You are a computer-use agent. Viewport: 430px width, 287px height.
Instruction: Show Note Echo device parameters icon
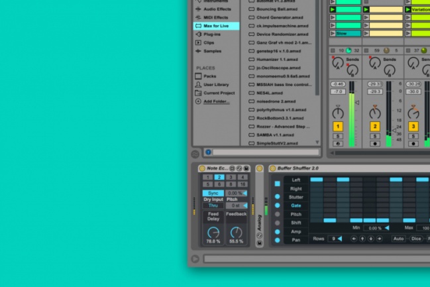(232, 168)
